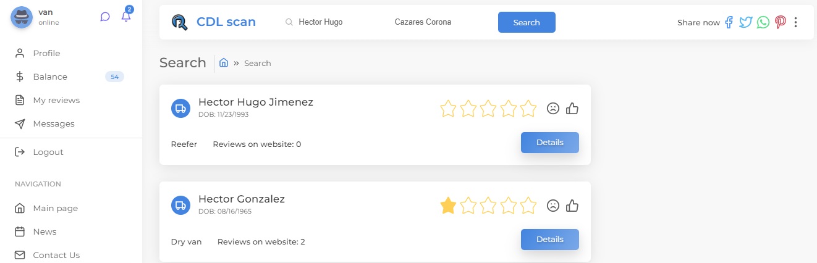This screenshot has width=817, height=263.
Task: Share via the WhatsApp icon
Action: (x=763, y=22)
